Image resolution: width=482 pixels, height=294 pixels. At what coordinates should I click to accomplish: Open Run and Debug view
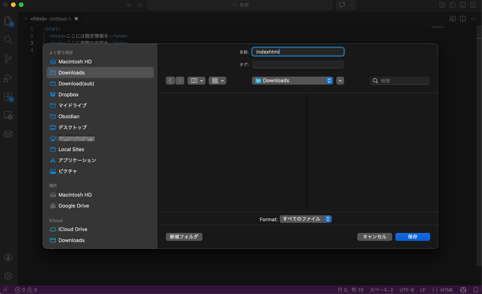coord(8,78)
